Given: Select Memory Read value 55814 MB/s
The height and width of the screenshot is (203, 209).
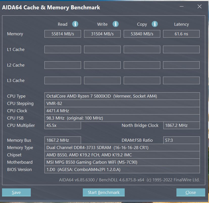Looking at the screenshot, I should tap(63, 34).
